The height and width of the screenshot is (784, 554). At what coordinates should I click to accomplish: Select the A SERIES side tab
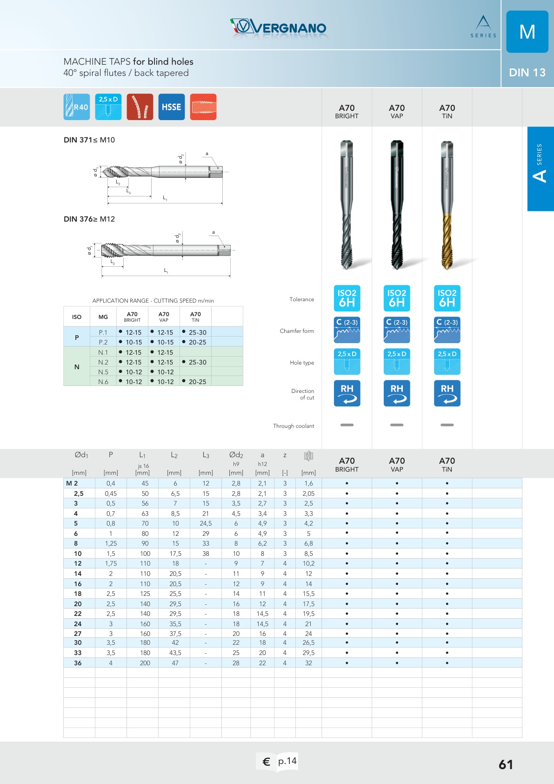tap(541, 169)
